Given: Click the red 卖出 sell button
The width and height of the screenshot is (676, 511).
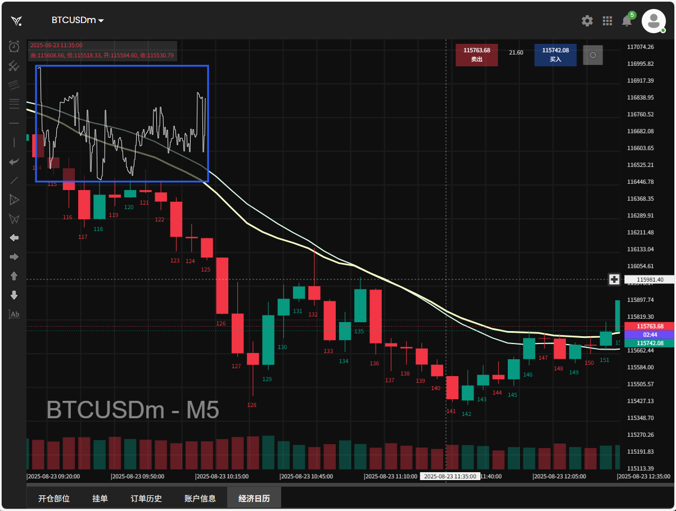Looking at the screenshot, I should pyautogui.click(x=476, y=55).
